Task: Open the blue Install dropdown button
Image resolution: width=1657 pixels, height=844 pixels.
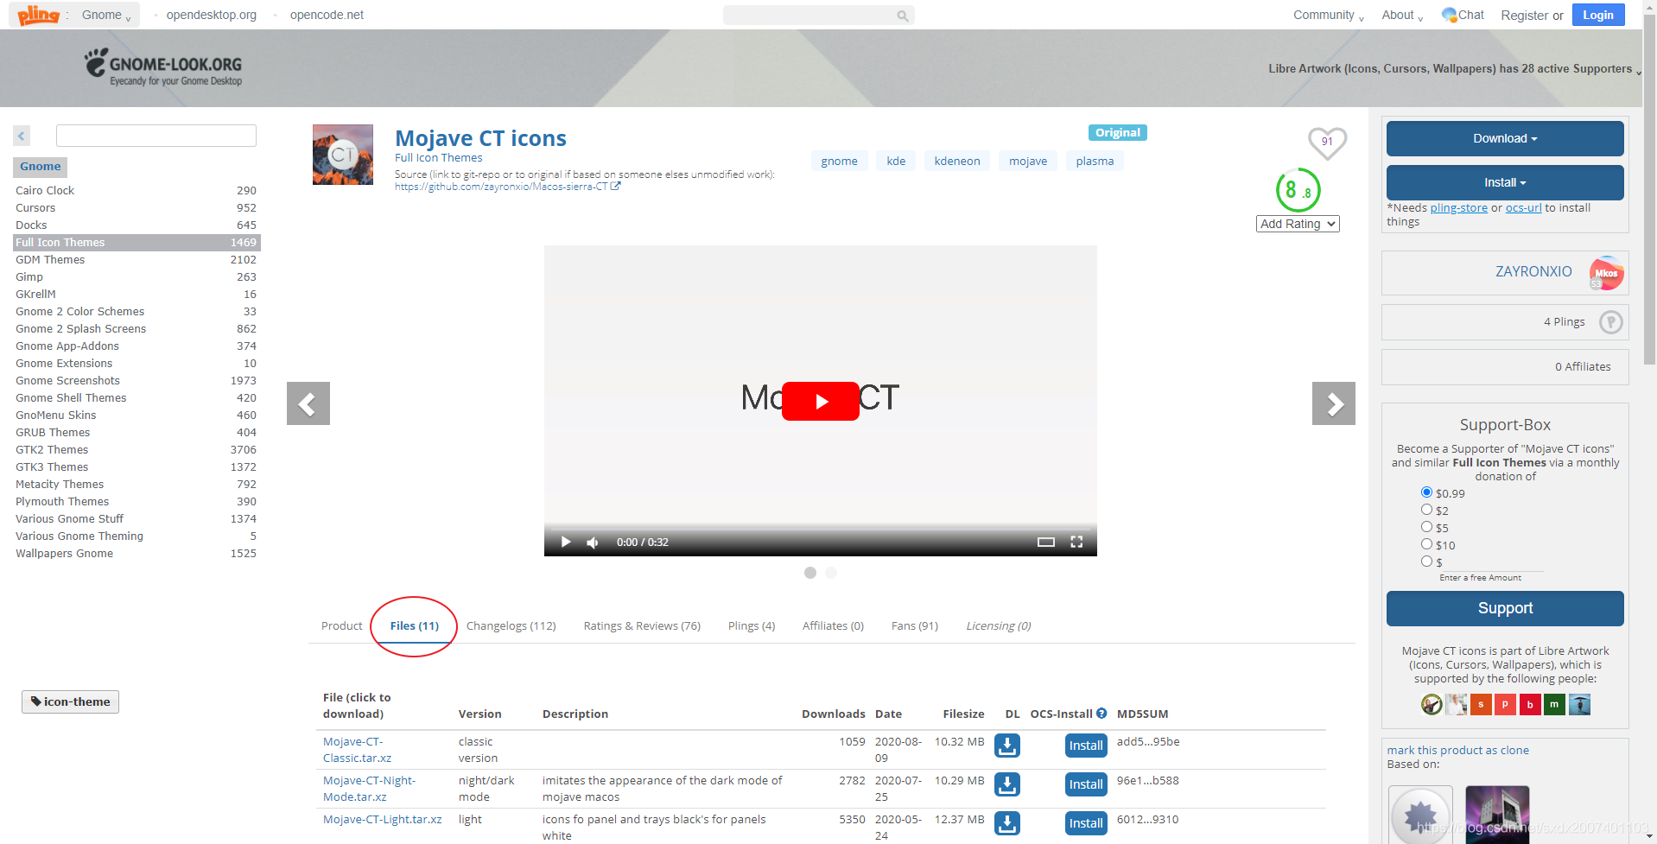Action: [1505, 182]
